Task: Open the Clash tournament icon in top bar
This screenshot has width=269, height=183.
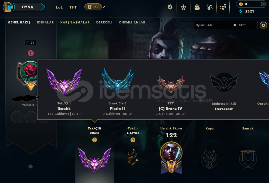Action: pos(170,7)
